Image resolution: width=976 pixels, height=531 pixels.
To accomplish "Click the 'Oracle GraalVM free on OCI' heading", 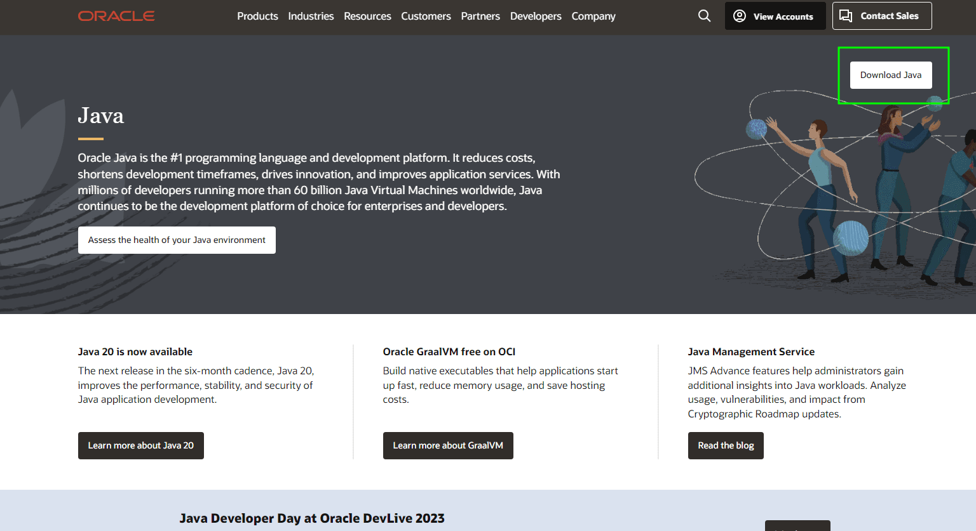I will point(449,351).
